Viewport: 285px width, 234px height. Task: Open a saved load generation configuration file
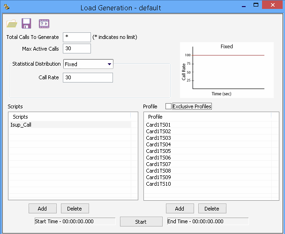point(12,23)
